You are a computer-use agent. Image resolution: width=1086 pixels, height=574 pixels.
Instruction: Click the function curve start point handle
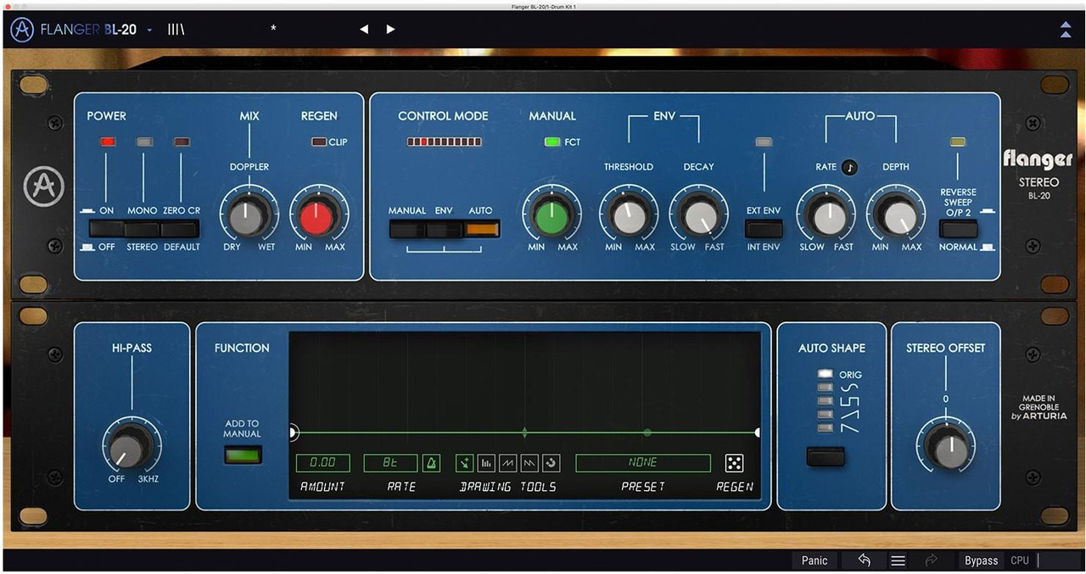tap(293, 432)
